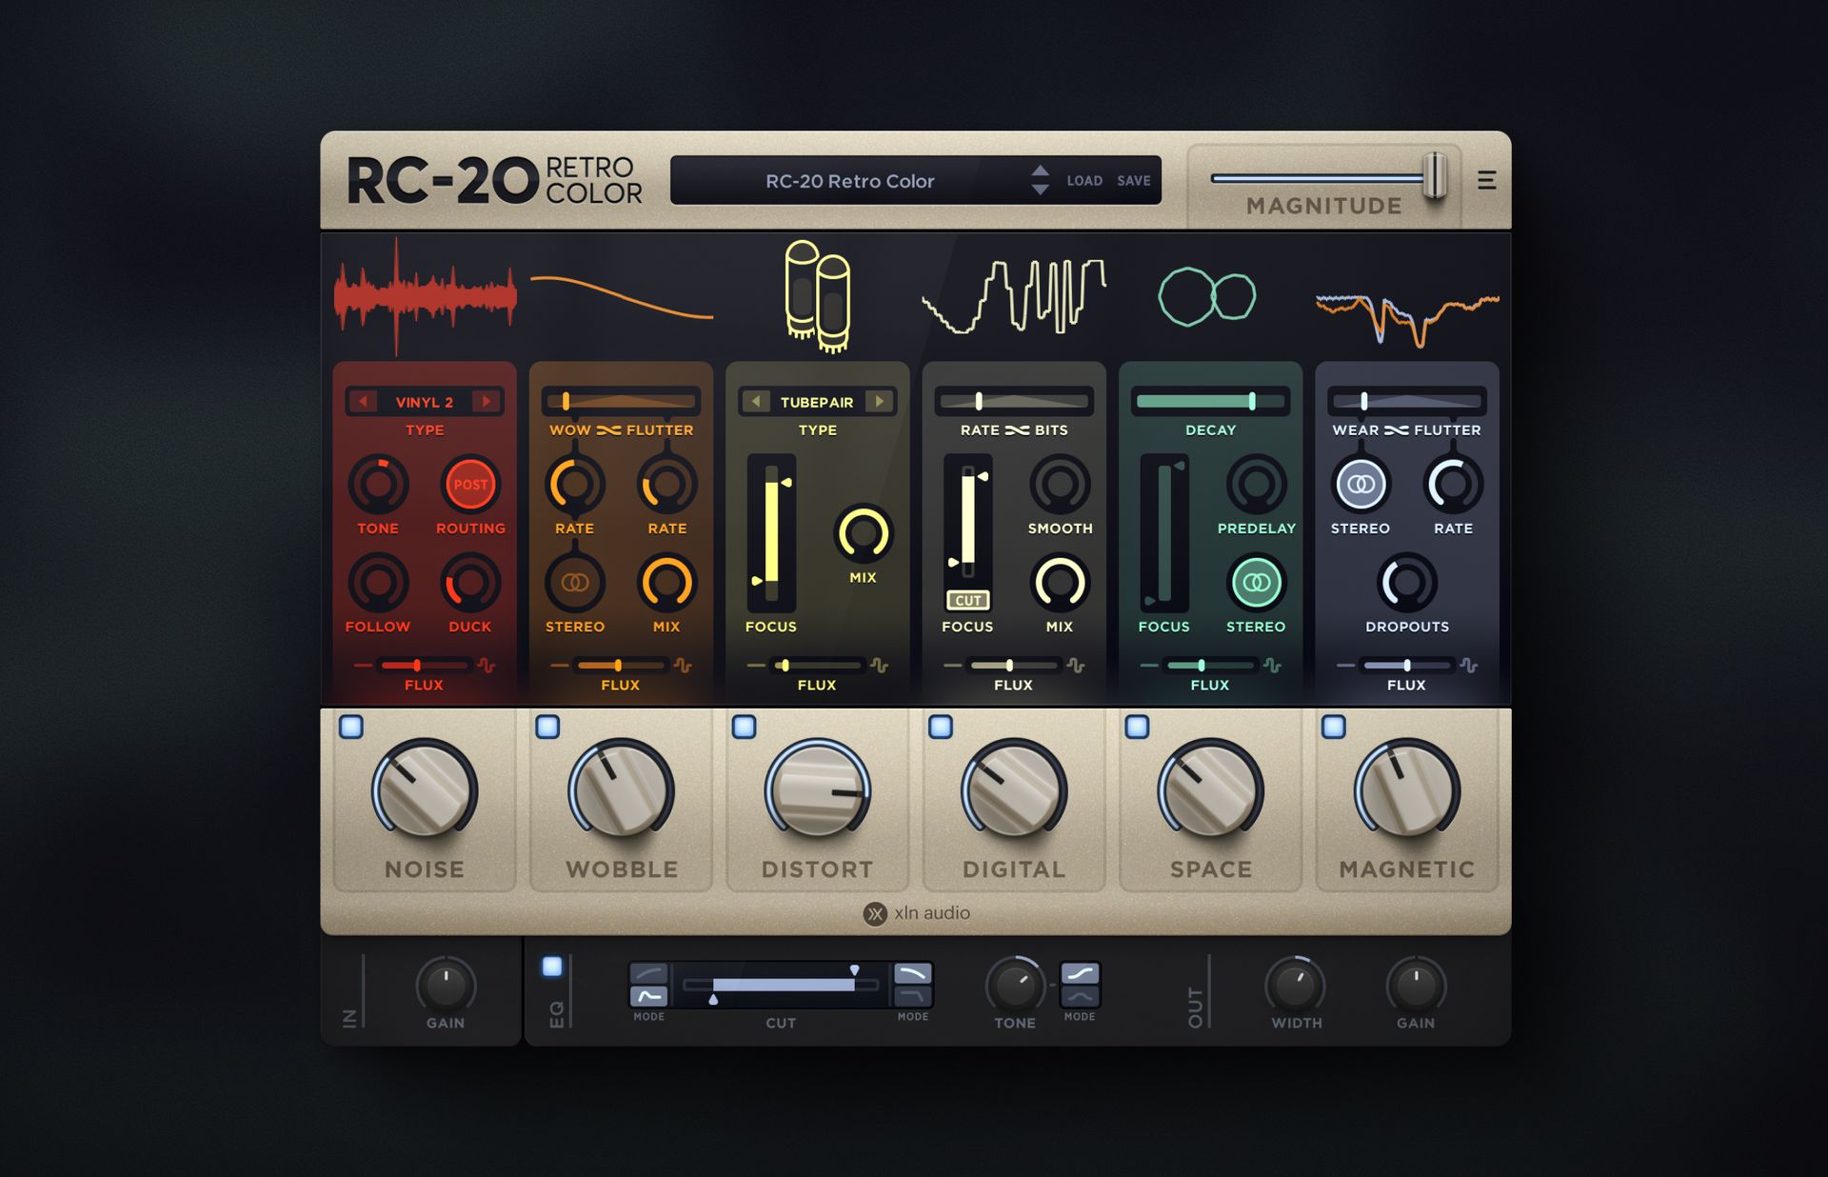Click the large DIGITAL amount knob
The width and height of the screenshot is (1828, 1177).
point(1014,790)
